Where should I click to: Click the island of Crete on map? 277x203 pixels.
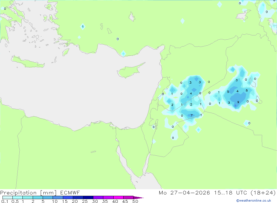[x=28, y=62]
